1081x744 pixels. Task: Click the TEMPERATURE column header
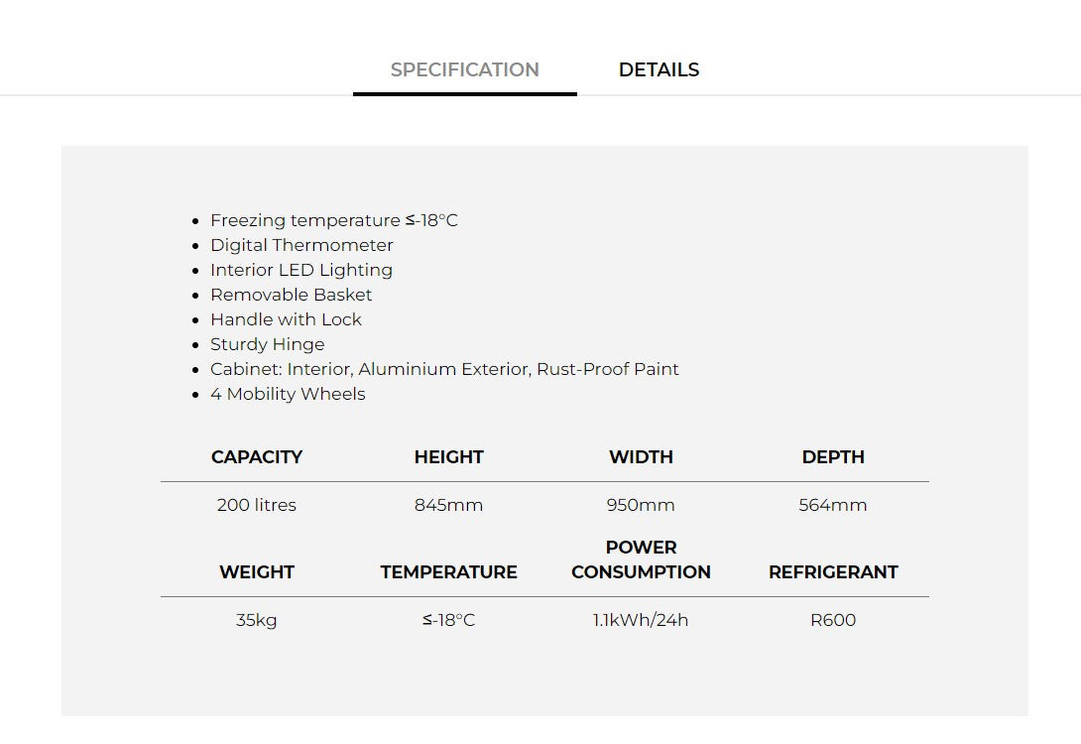pos(449,572)
